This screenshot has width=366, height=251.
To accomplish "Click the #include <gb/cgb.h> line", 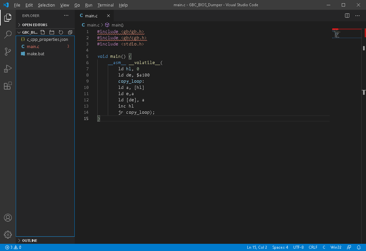I will (122, 38).
